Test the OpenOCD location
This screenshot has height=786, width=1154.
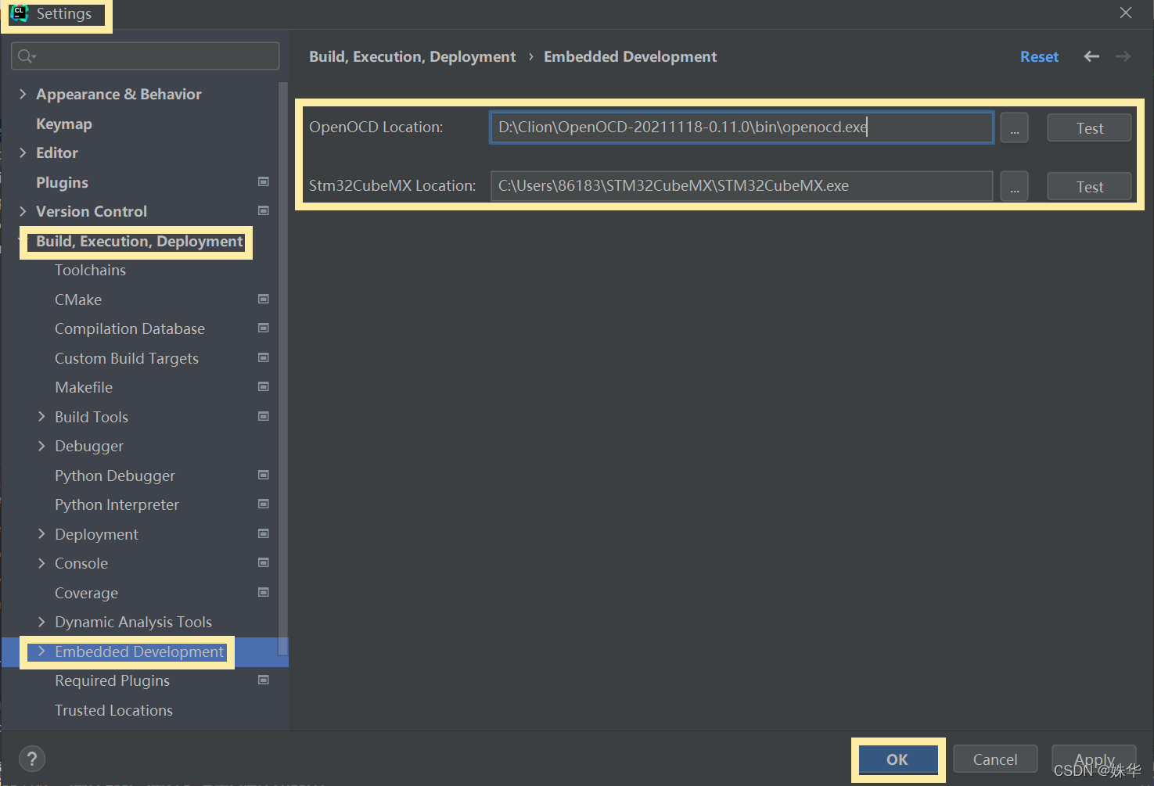tap(1089, 127)
